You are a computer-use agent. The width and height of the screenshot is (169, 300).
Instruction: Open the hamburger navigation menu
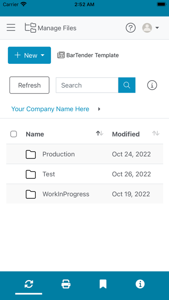tap(11, 28)
